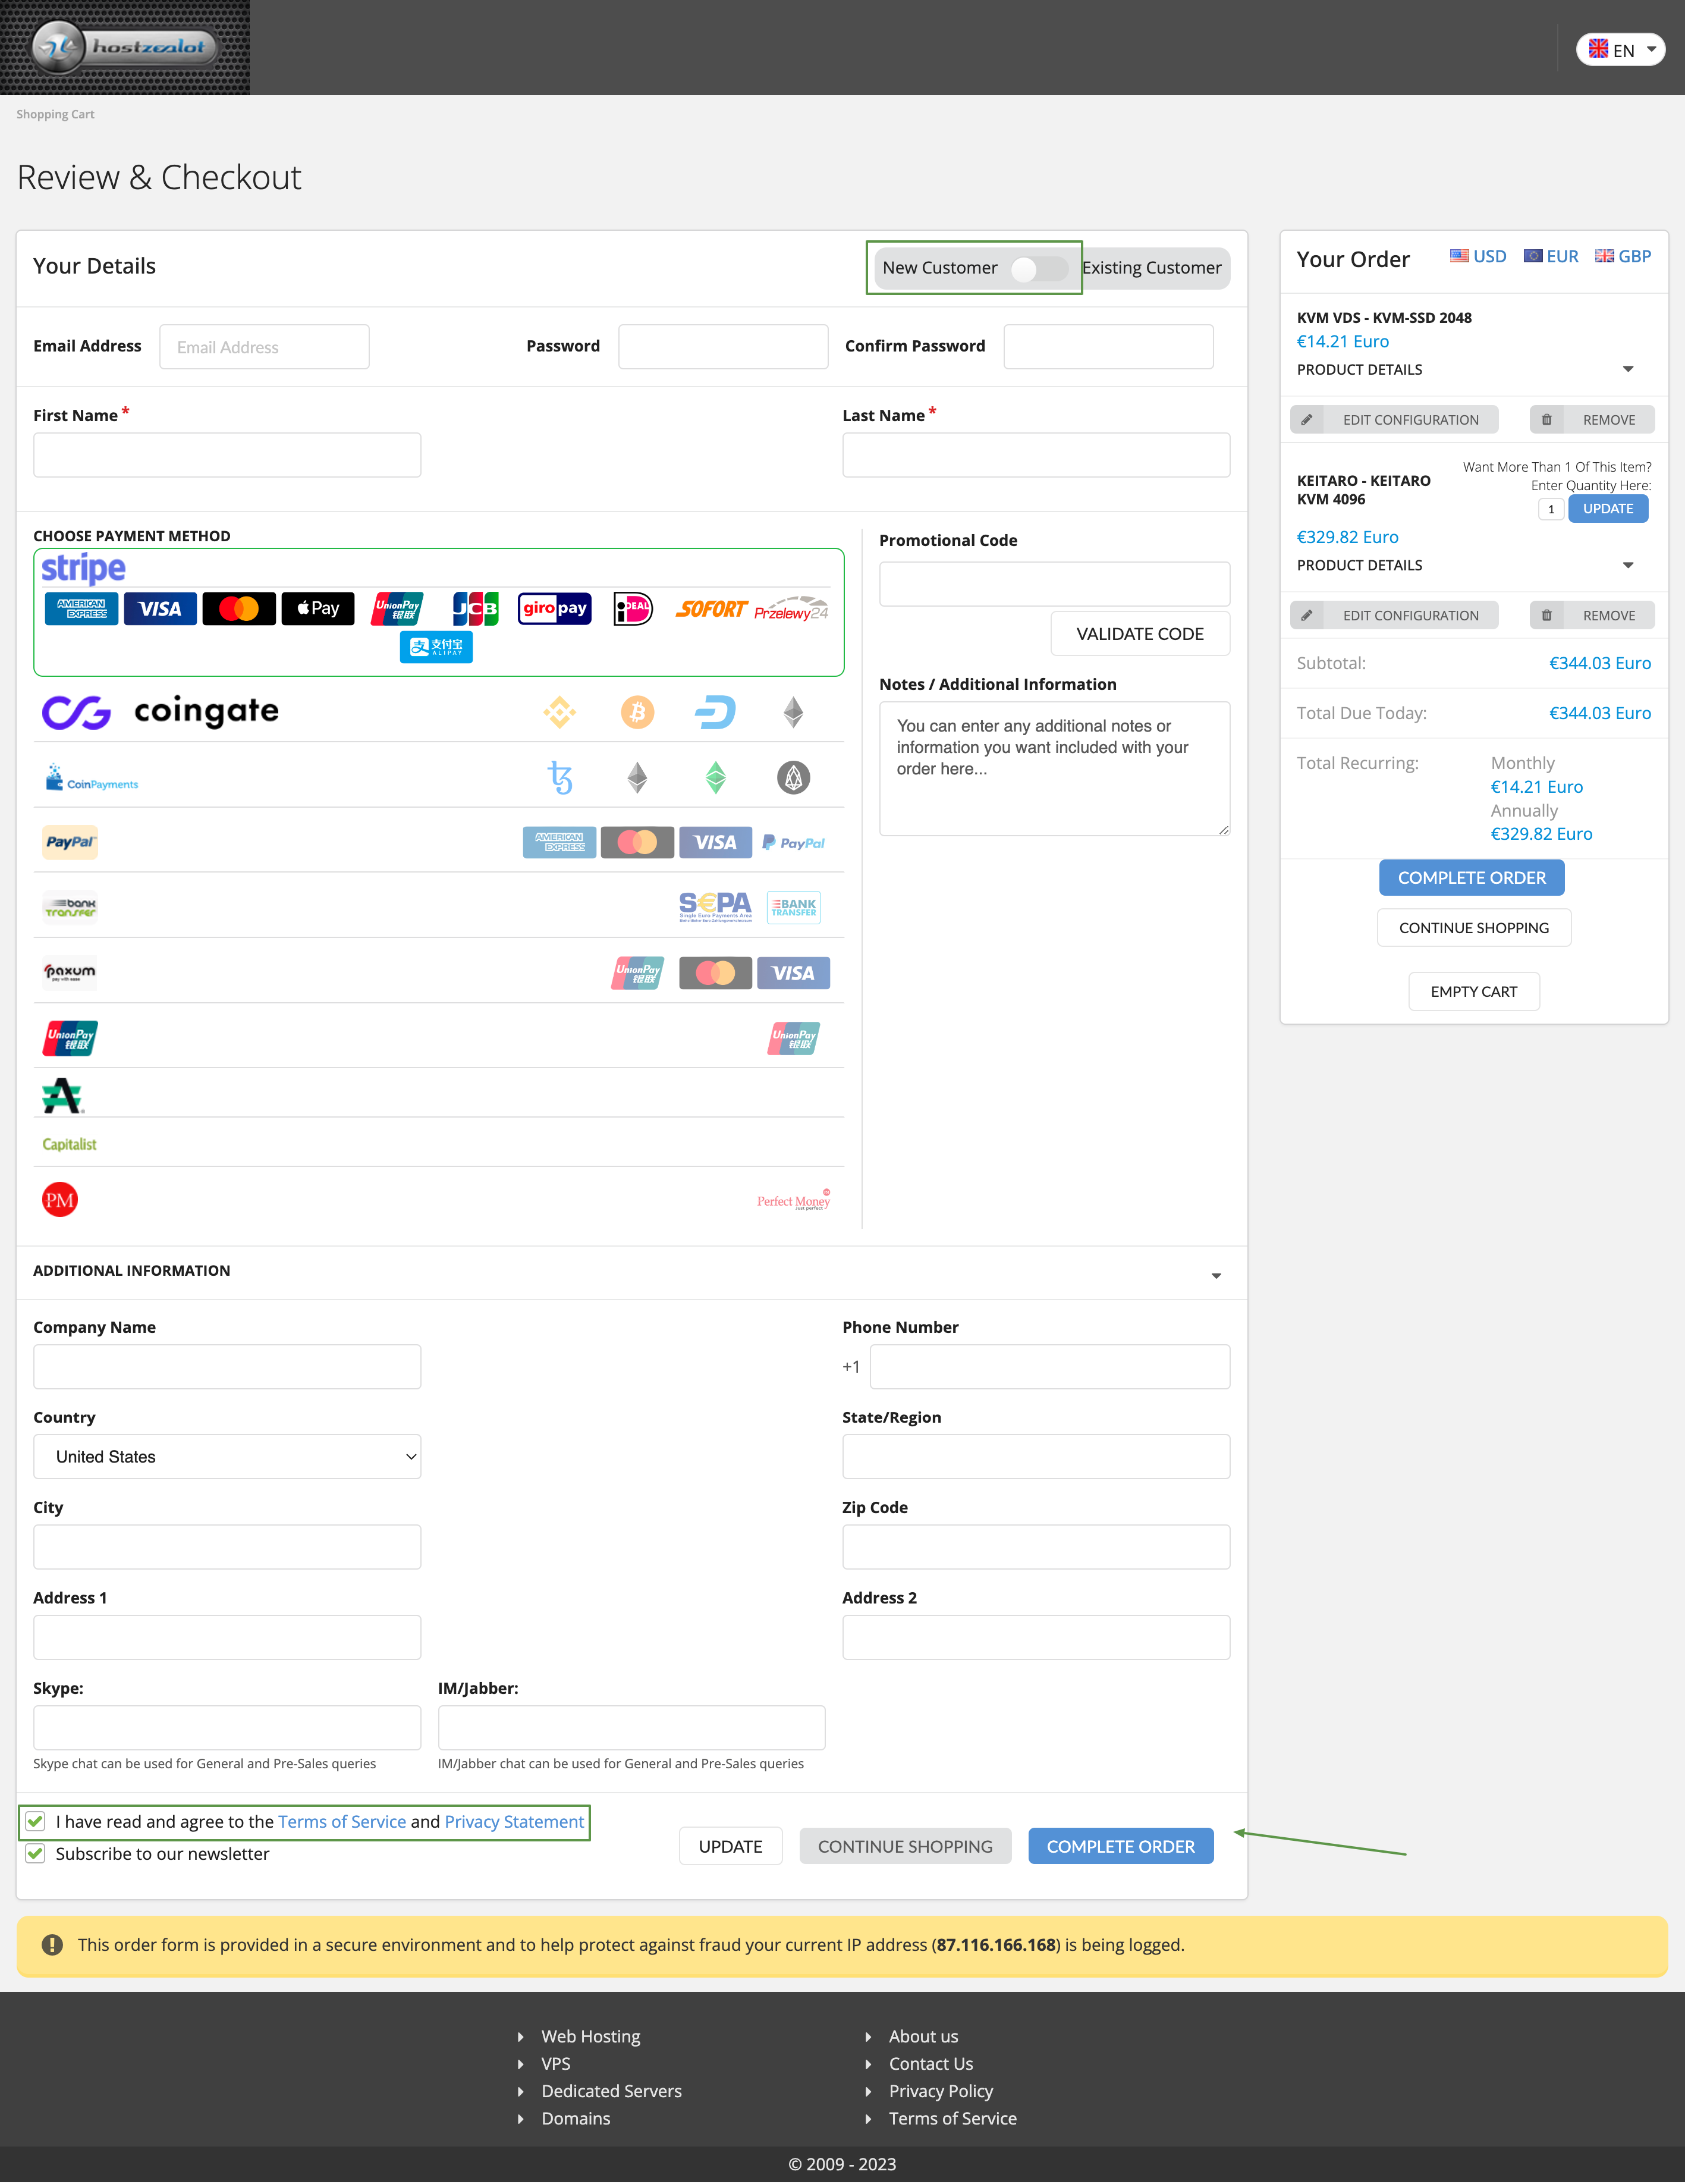Click the SEPA icon

pos(716,907)
